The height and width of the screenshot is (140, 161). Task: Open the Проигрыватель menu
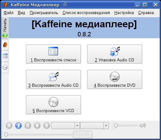pyautogui.click(x=44, y=13)
